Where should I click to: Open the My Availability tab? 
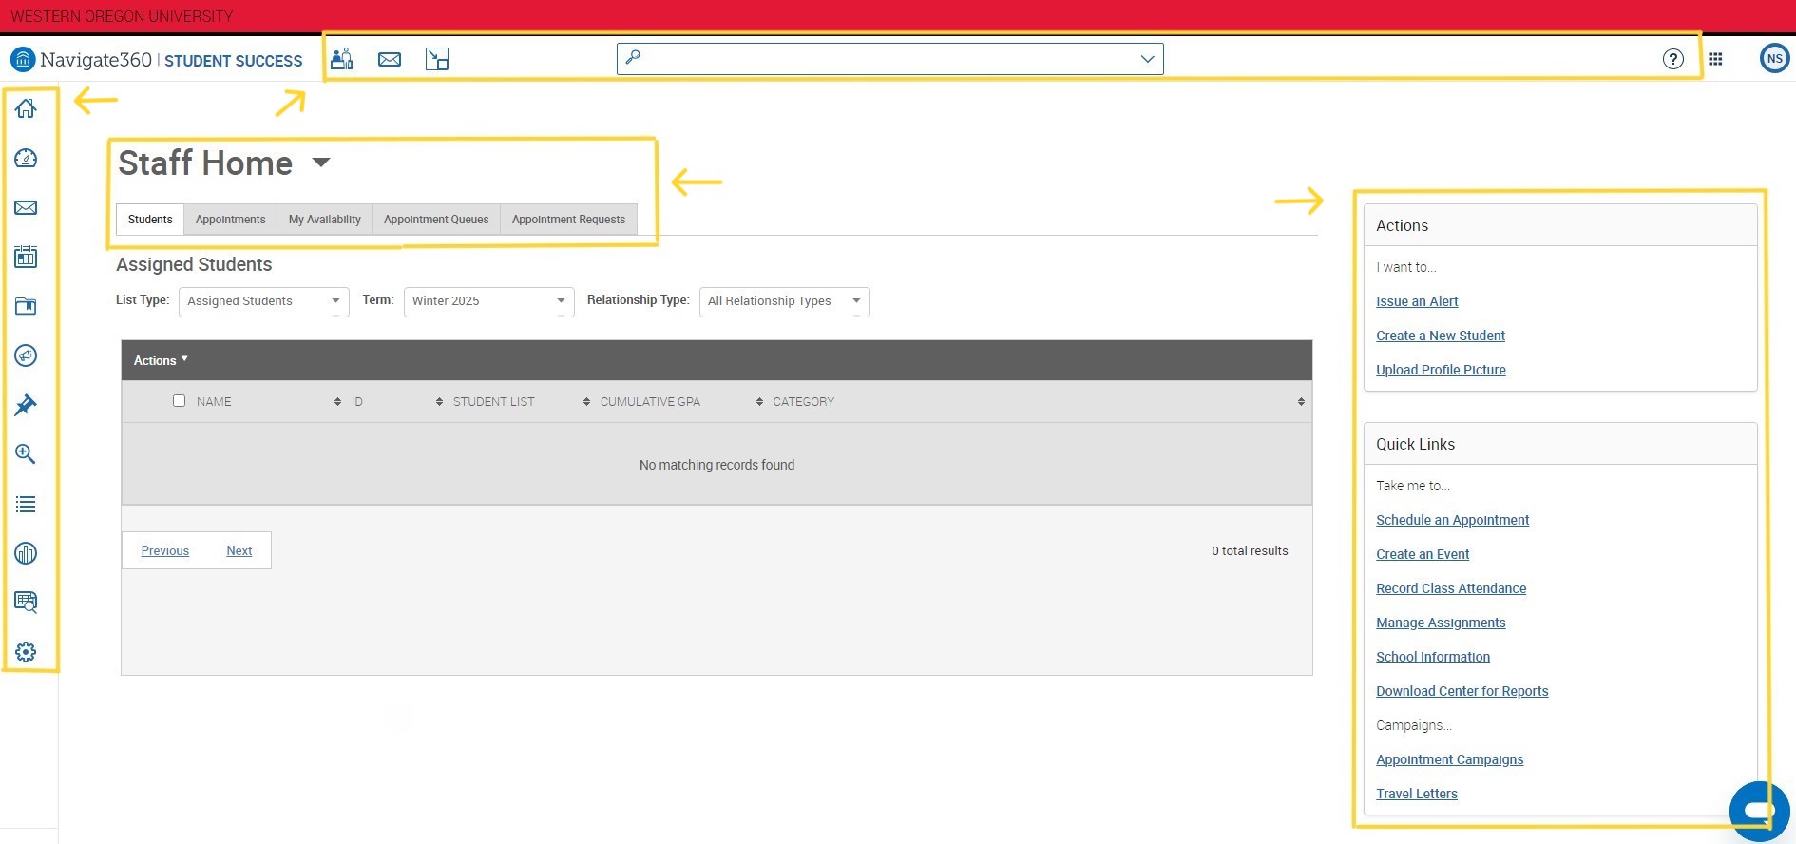(x=324, y=220)
